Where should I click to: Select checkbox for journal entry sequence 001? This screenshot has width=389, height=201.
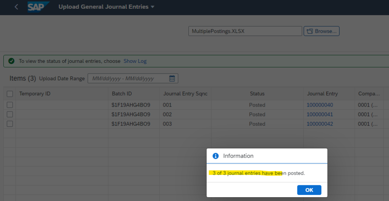click(10, 105)
